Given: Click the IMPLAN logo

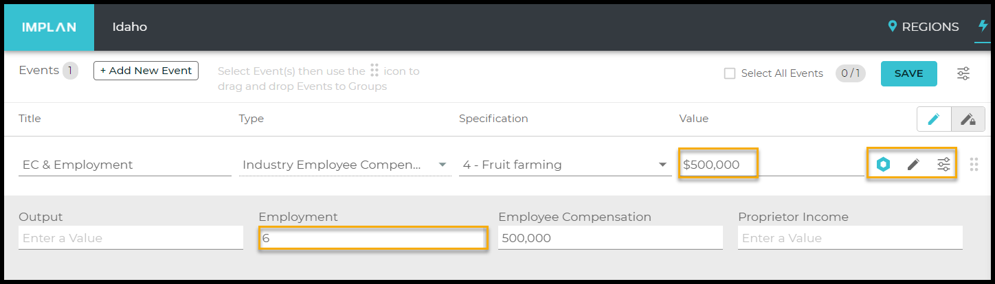Looking at the screenshot, I should pos(49,27).
